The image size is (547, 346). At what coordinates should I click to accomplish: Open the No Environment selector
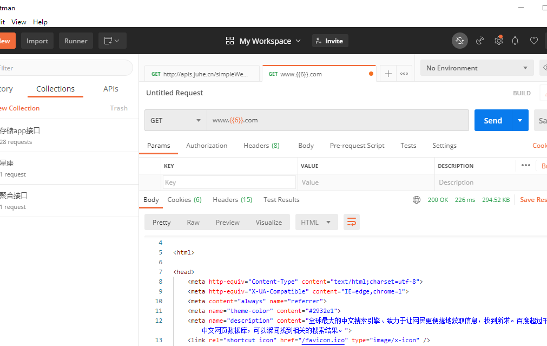point(477,68)
